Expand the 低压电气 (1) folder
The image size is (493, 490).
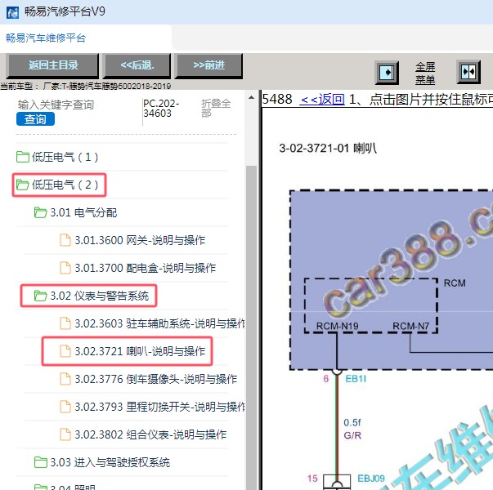tap(65, 157)
